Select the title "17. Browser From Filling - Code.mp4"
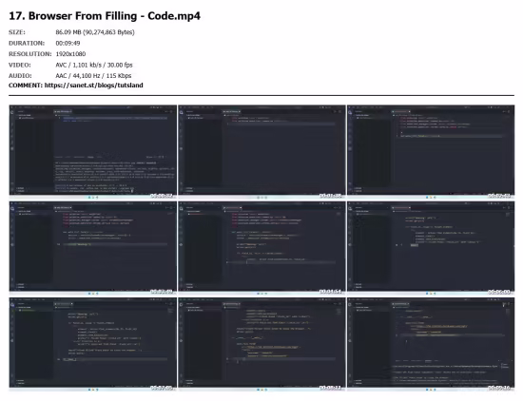 pos(105,16)
